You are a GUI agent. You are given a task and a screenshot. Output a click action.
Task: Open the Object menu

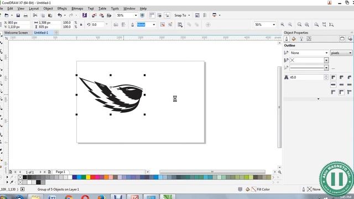(48, 8)
